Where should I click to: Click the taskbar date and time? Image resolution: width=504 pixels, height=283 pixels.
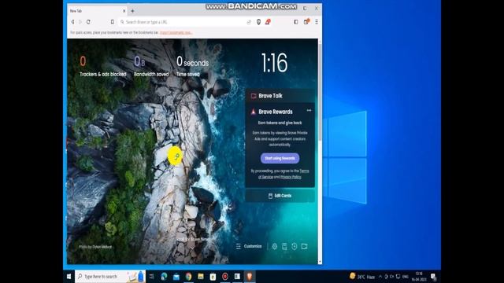point(419,276)
